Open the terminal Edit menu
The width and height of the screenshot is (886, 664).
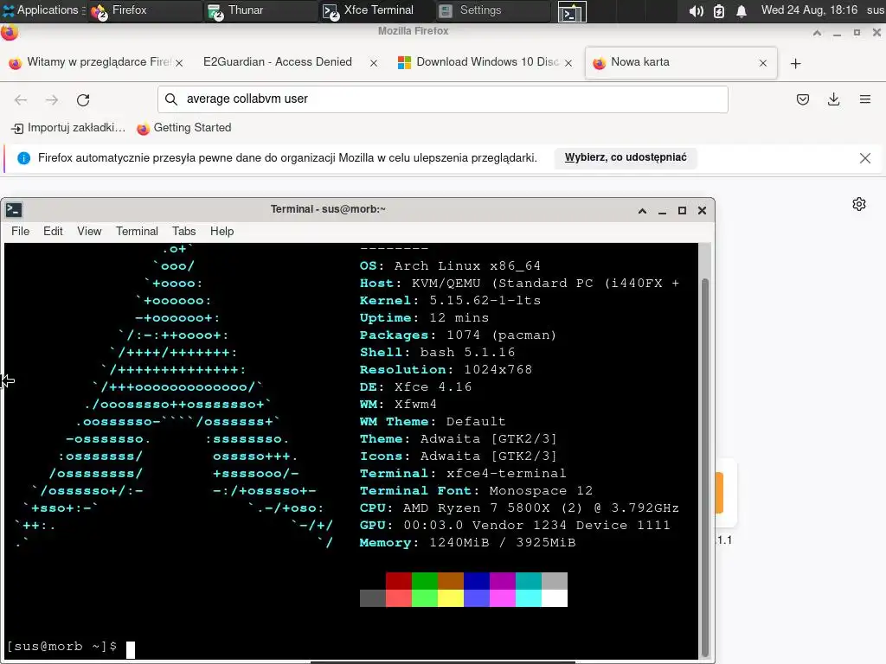pyautogui.click(x=53, y=232)
